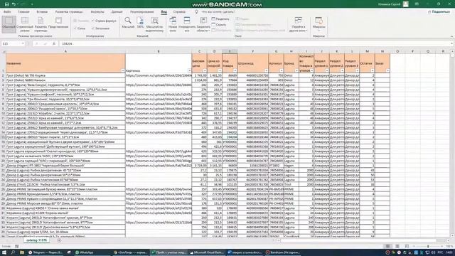Open File Explorer from taskbar
455x256 pixels.
coord(22,252)
